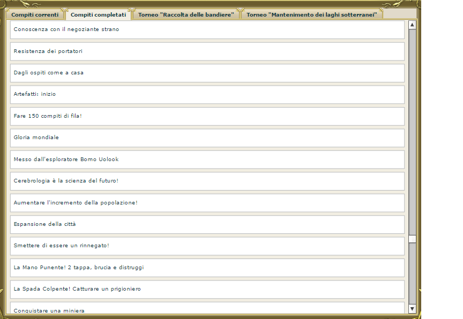463x319 pixels.
Task: Select Fare 150 compiti di fila!
Action: click(x=207, y=116)
